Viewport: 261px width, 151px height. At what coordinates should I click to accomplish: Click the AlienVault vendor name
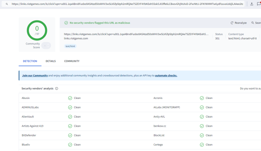(x=27, y=117)
